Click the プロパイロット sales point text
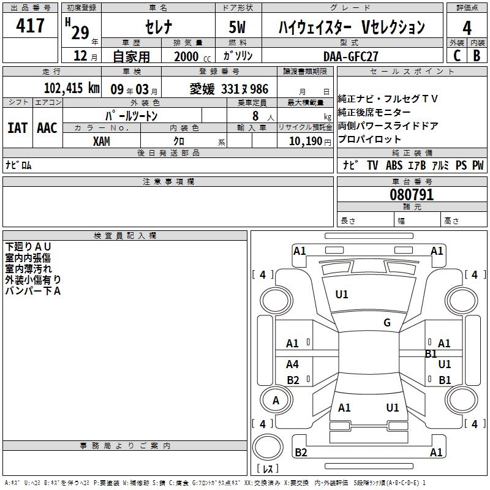This screenshot has width=490, height=490. pyautogui.click(x=369, y=139)
